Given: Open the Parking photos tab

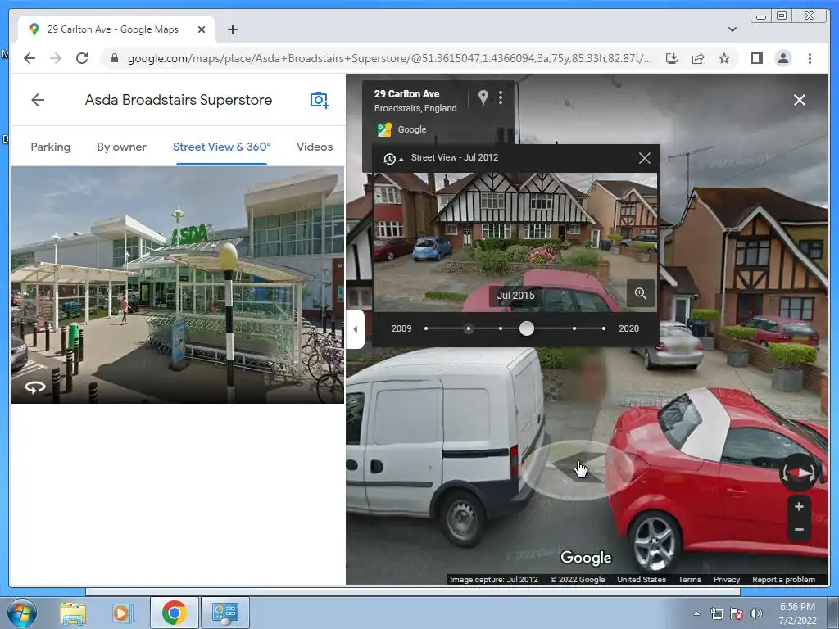Looking at the screenshot, I should (x=50, y=147).
